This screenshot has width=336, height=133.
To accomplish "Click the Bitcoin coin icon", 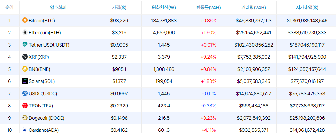I will pyautogui.click(x=25, y=21).
